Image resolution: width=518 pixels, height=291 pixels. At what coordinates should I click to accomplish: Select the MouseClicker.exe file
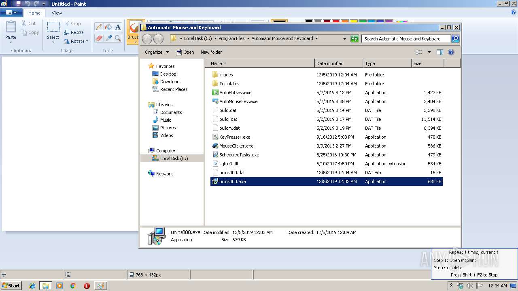point(327,146)
